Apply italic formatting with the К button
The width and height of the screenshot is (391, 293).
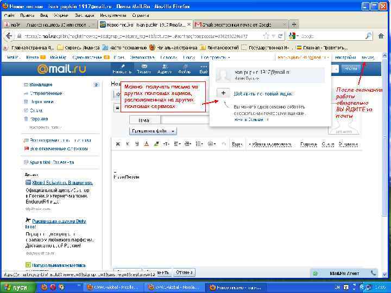(x=128, y=144)
